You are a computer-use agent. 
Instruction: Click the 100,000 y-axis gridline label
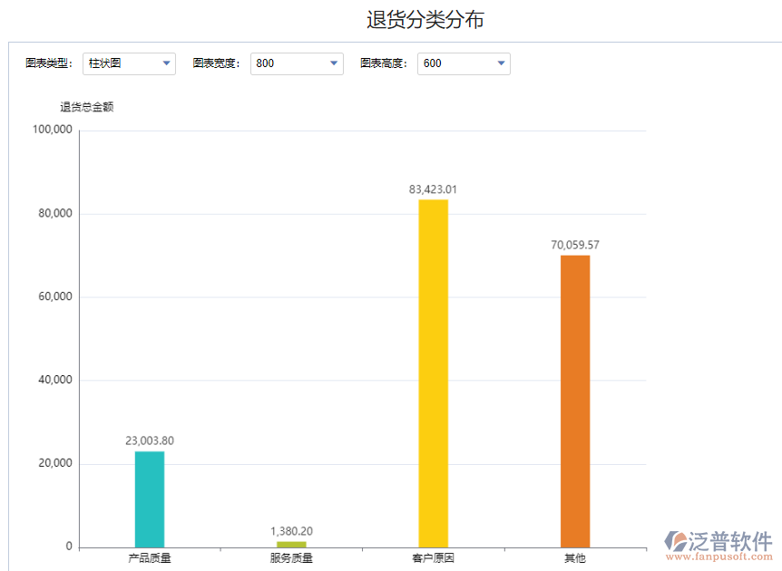coord(52,129)
